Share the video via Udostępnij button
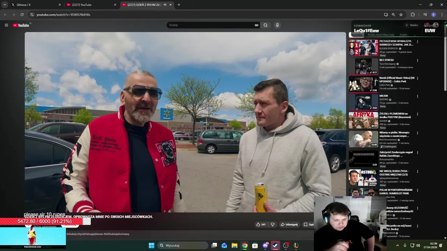Screen dimensions: 447x251 (289, 225)
